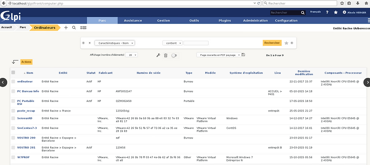Image resolution: width=370 pixels, height=165 pixels.
Task: Go to the browser home icon
Action: pos(366,3)
